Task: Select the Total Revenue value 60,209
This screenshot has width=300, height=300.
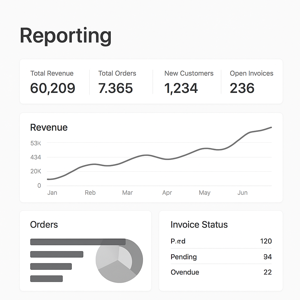Action: click(53, 88)
